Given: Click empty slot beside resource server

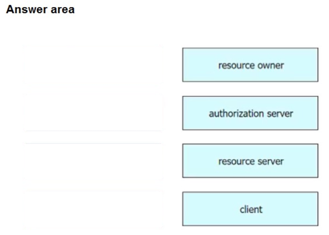Looking at the screenshot, I should point(93,161).
